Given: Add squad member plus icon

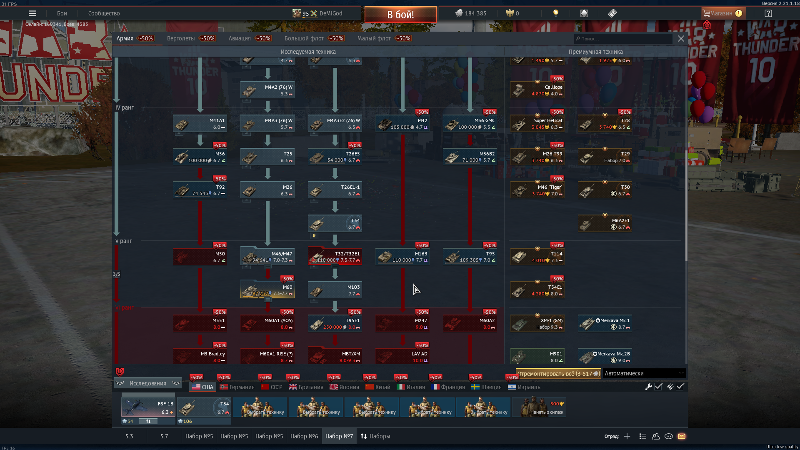Looking at the screenshot, I should 627,436.
